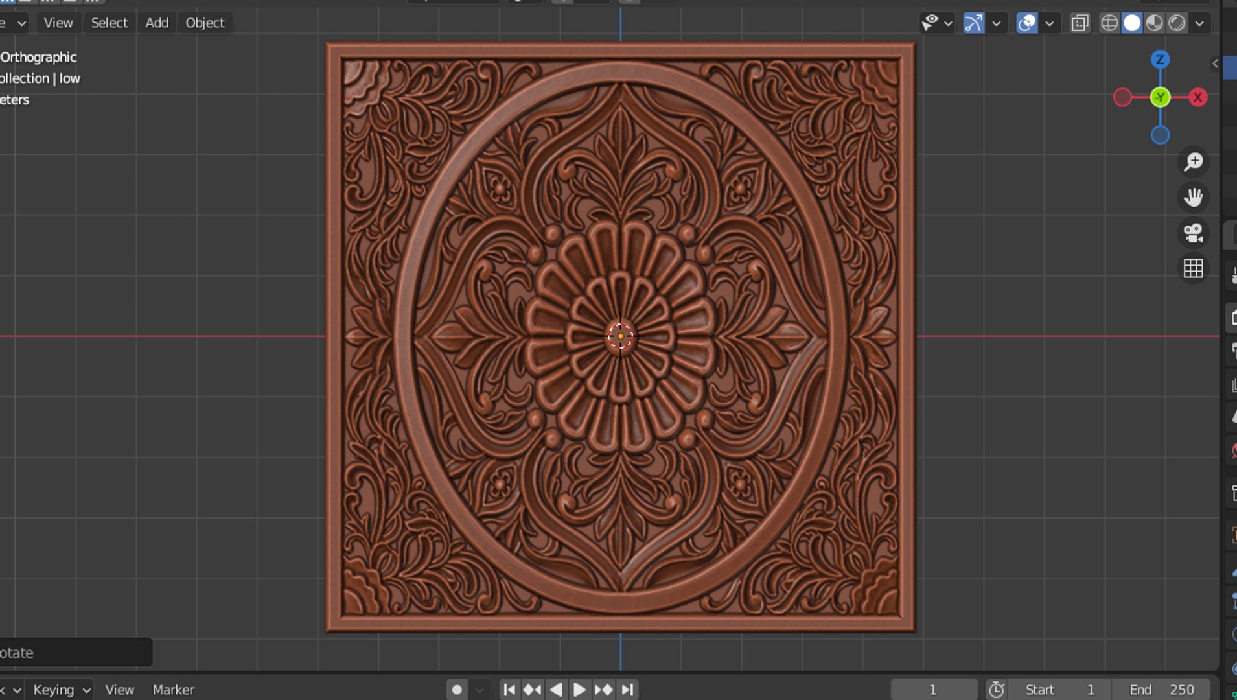Jump to the first frame
Image resolution: width=1237 pixels, height=700 pixels.
pyautogui.click(x=509, y=690)
